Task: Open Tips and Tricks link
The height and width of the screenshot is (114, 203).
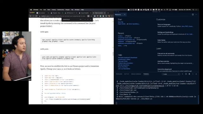Action: pyautogui.click(x=123, y=61)
